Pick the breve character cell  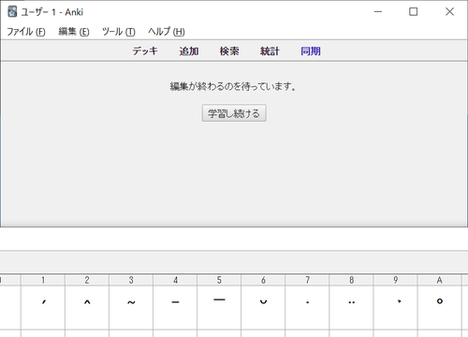click(263, 307)
